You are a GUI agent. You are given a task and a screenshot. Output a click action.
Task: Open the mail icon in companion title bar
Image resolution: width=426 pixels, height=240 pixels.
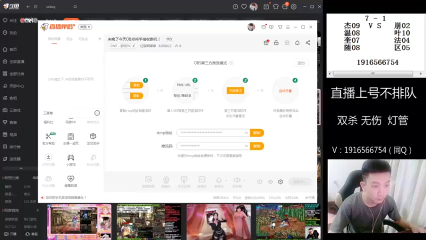tap(264, 27)
